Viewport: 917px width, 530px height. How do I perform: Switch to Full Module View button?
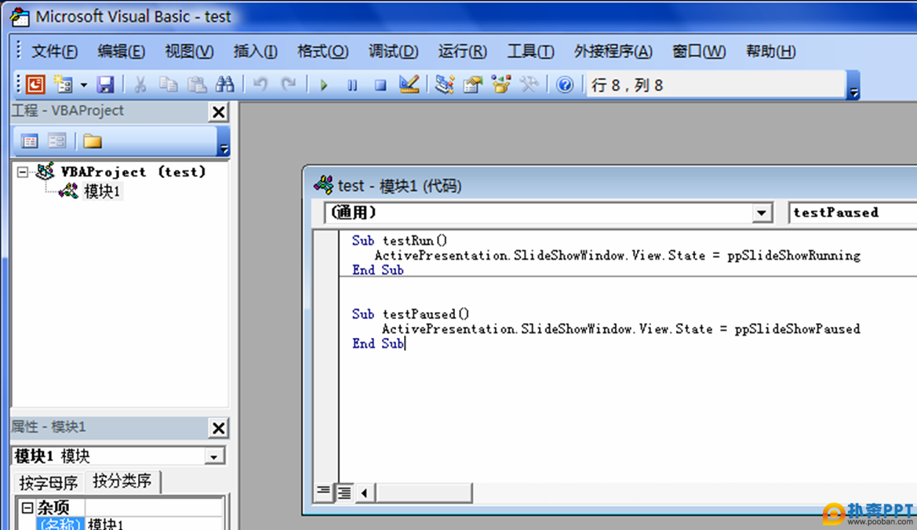coord(344,492)
